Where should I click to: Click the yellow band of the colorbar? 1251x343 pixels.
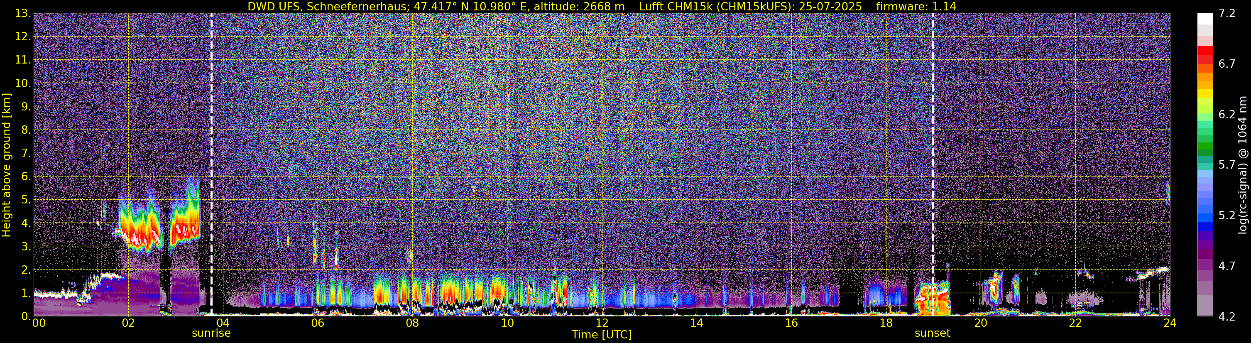(x=1205, y=93)
